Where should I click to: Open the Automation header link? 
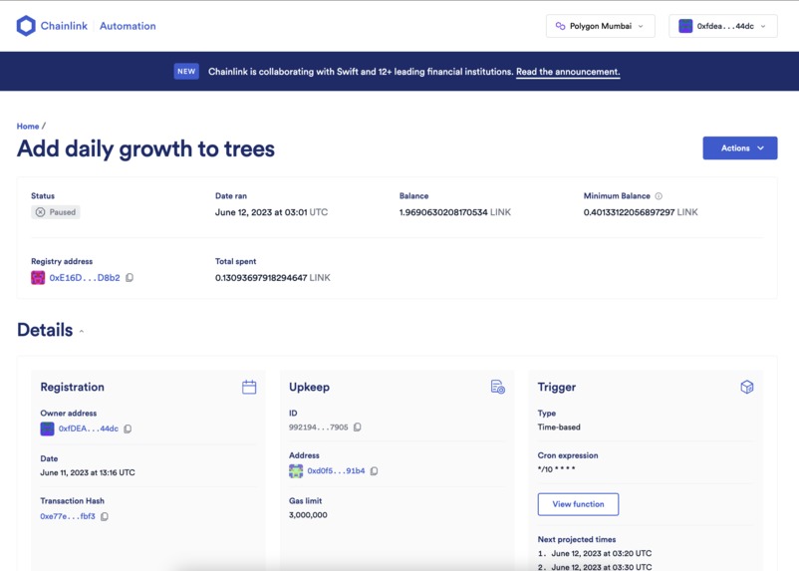click(128, 26)
